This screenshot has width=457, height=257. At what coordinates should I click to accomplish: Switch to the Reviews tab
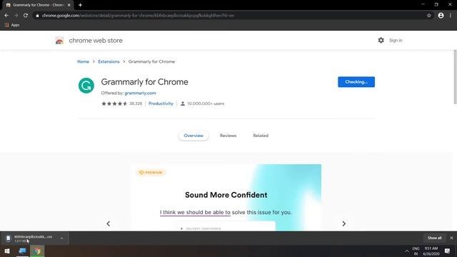[x=228, y=136]
